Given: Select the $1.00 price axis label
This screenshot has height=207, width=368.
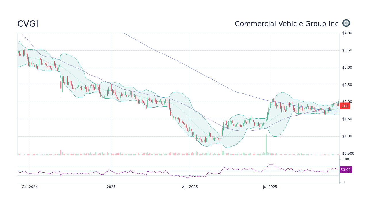Looking at the screenshot, I should pyautogui.click(x=347, y=136).
